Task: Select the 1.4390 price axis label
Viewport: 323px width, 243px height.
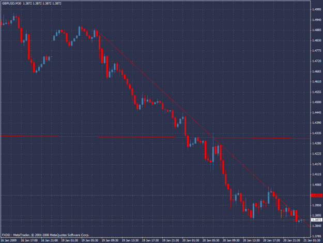Action: (x=317, y=123)
